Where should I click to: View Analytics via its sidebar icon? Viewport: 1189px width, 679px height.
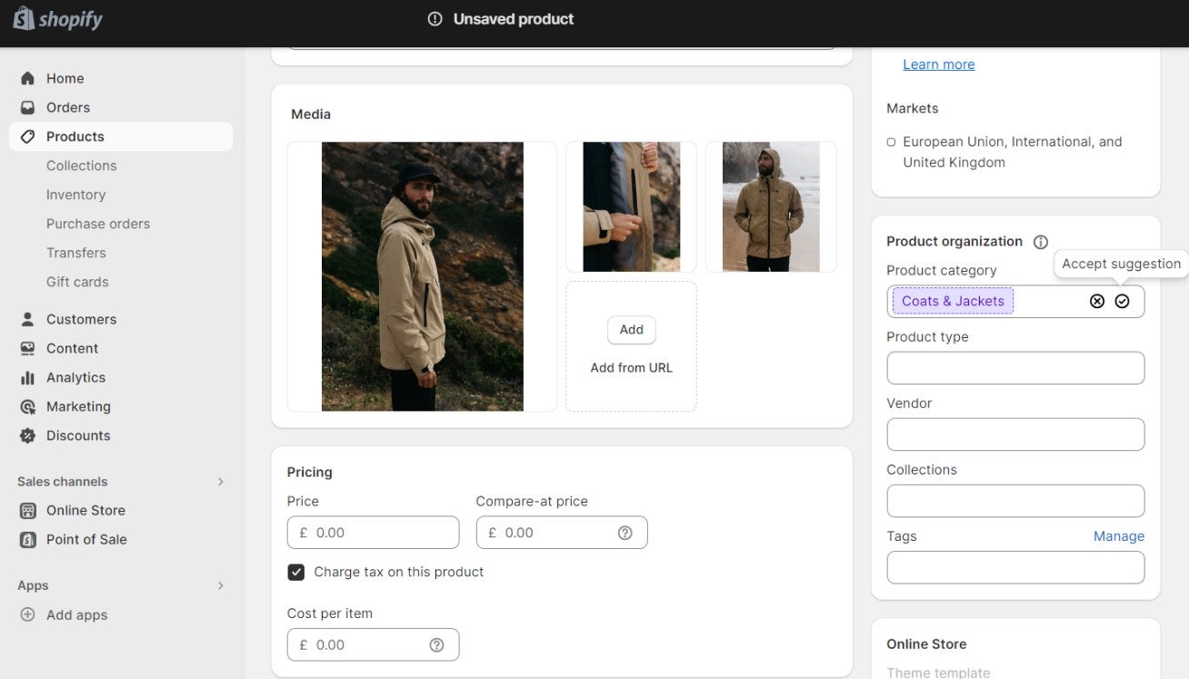pos(28,377)
